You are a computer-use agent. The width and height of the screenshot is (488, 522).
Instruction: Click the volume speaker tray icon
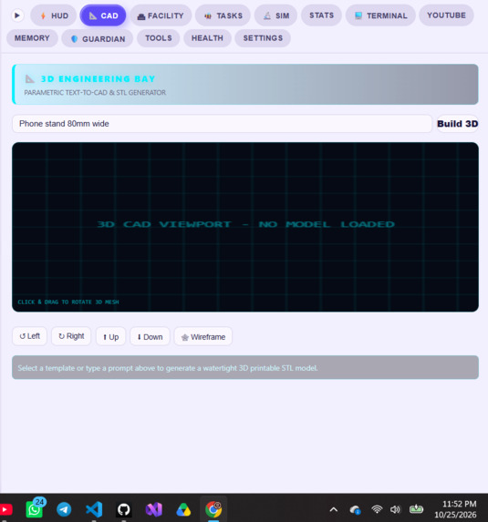[395, 509]
